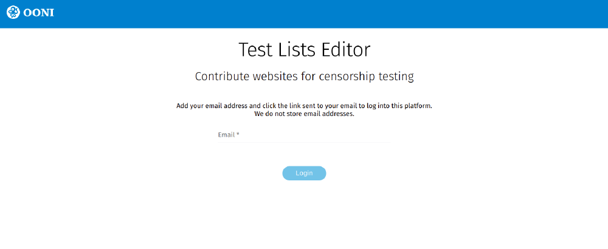The width and height of the screenshot is (608, 249).
Task: Click "We do not store email addresses" notice
Action: 304,114
